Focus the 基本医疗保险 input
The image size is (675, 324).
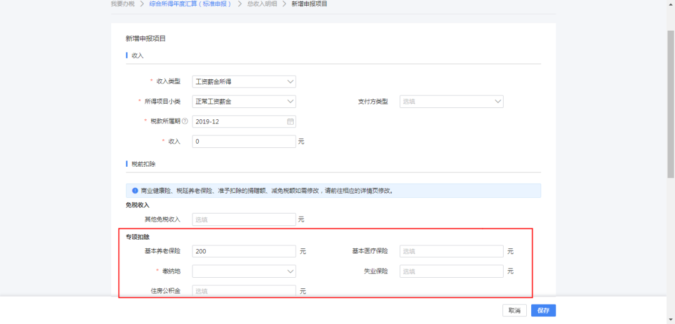[452, 252]
